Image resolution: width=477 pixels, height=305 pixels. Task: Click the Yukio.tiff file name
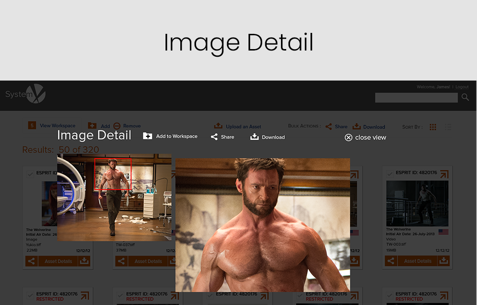coord(33,244)
